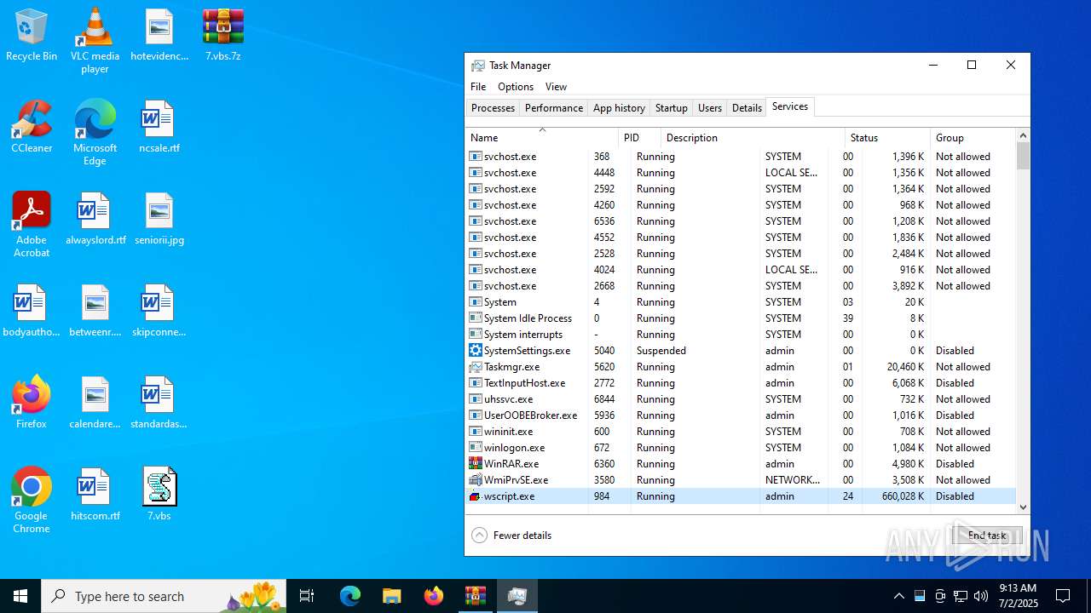
Task: Select the calendare... image file icon
Action: click(95, 404)
